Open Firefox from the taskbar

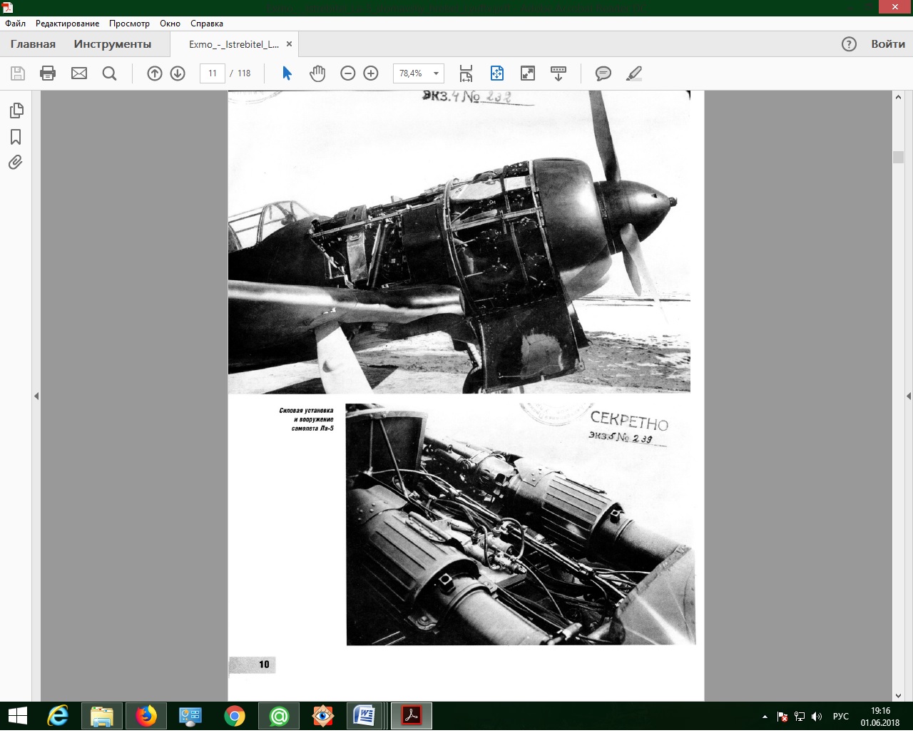146,715
